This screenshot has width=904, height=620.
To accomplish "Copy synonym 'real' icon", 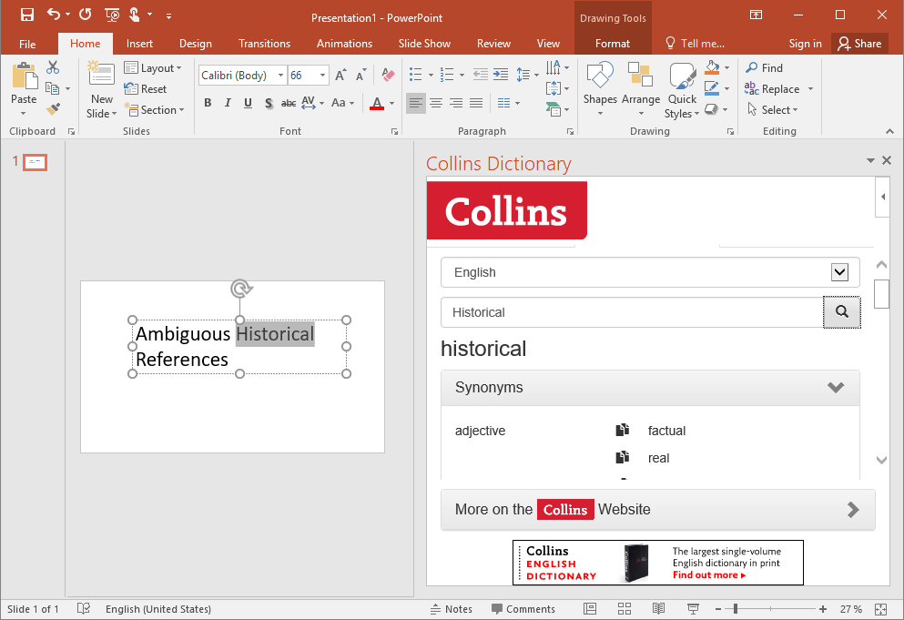I will (622, 457).
